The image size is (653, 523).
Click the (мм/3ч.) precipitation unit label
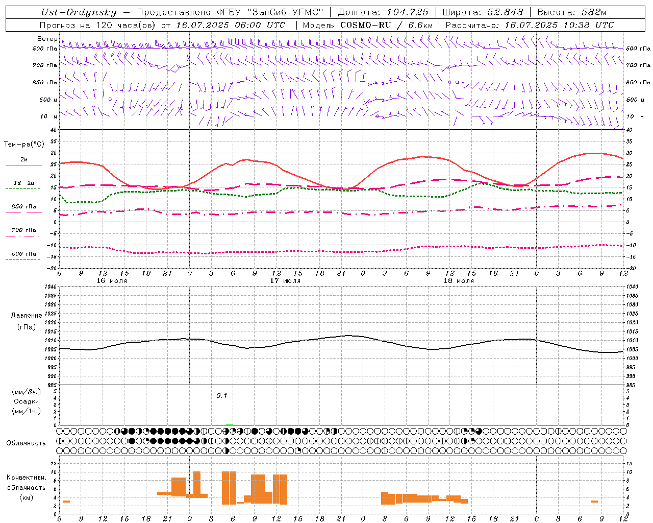pyautogui.click(x=27, y=392)
